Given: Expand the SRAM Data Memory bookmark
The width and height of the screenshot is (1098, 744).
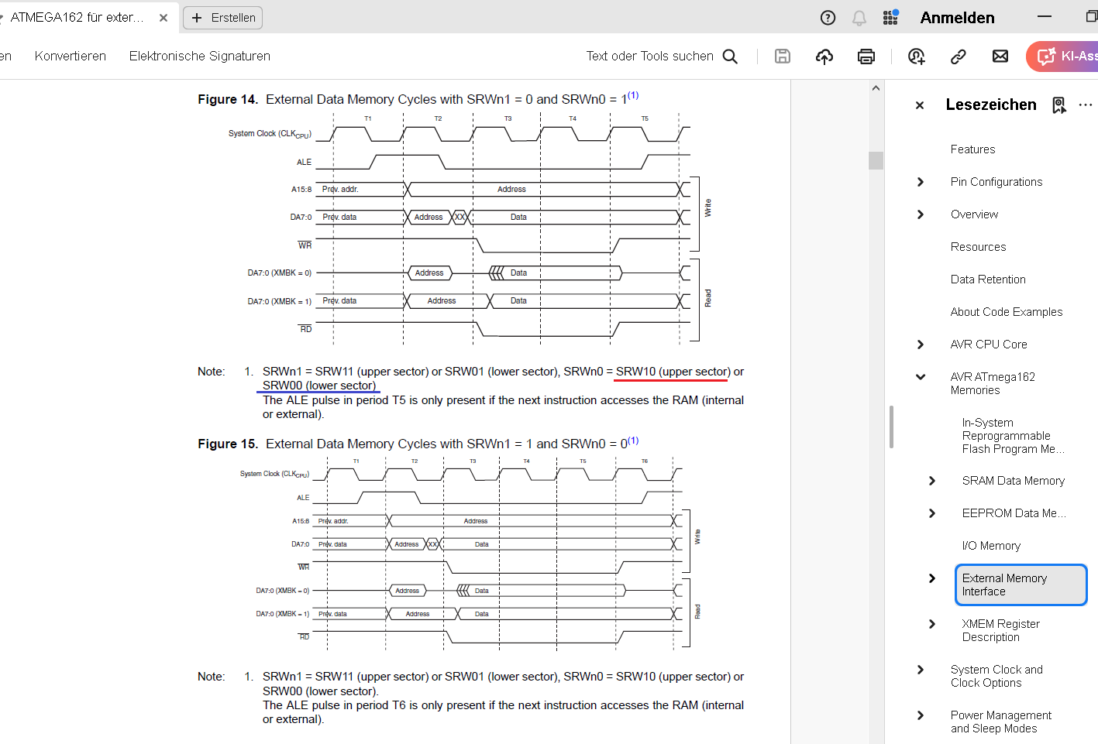Looking at the screenshot, I should (x=932, y=481).
